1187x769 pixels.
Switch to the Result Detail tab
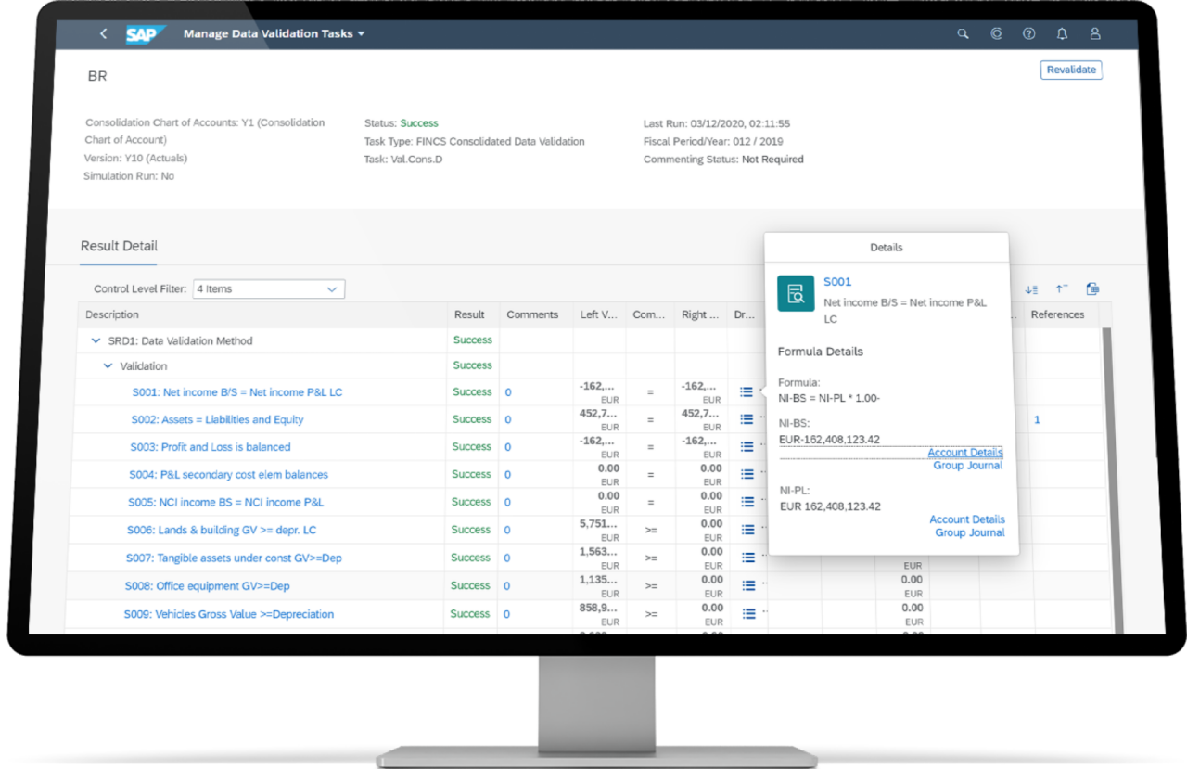click(x=118, y=246)
